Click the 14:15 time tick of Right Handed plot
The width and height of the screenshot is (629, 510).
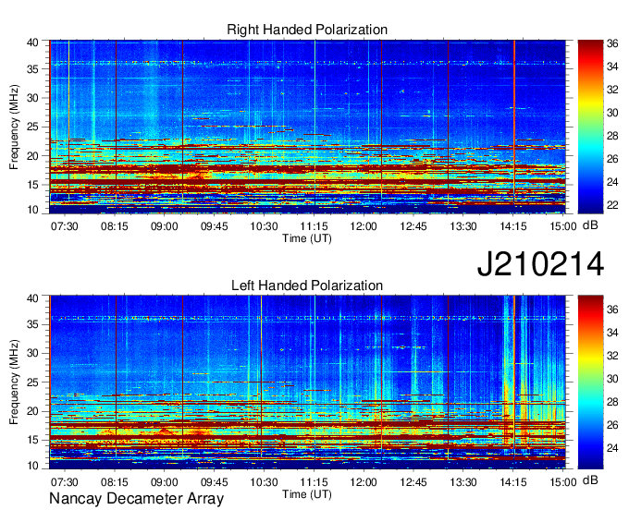pyautogui.click(x=513, y=226)
